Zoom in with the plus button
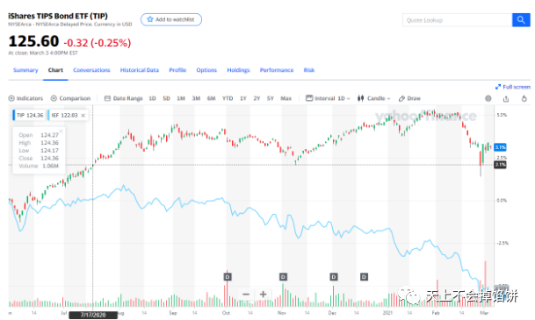 point(263,294)
